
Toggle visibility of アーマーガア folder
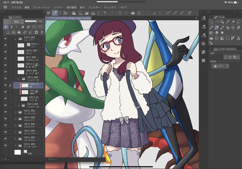(5, 146)
